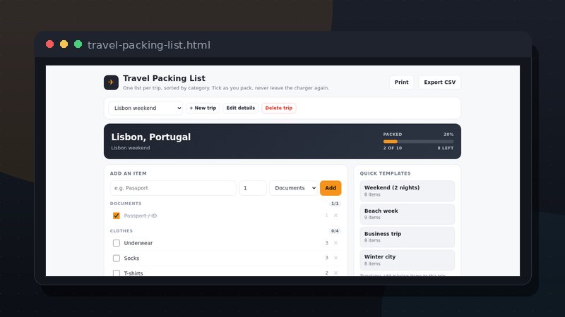Click the red close window dot
Image resolution: width=565 pixels, height=317 pixels.
(x=49, y=44)
